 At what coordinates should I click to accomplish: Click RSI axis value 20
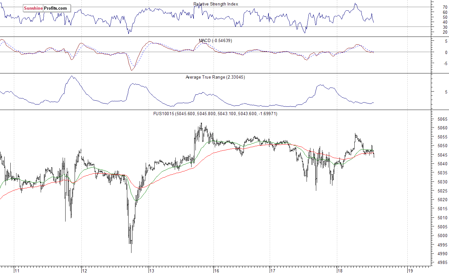445,32
